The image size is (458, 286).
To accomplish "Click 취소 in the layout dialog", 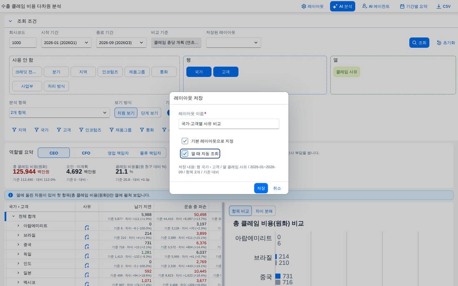I will tap(277, 188).
